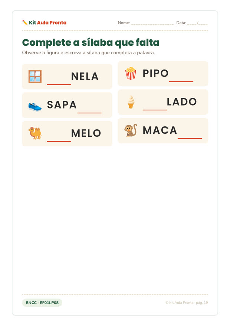This screenshot has width=230, height=326.
Task: Click the camel icon
Action: click(x=35, y=133)
